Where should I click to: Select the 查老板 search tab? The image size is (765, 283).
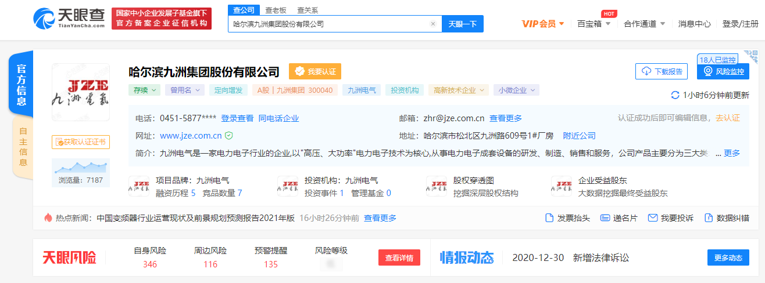(276, 10)
